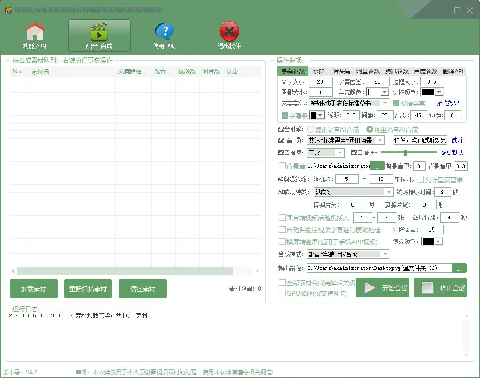Click the 配音语调 slider handle
This screenshot has height=378, width=480.
click(406, 152)
